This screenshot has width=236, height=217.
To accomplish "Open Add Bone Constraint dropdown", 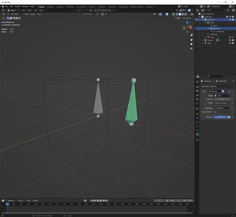I will [217, 87].
